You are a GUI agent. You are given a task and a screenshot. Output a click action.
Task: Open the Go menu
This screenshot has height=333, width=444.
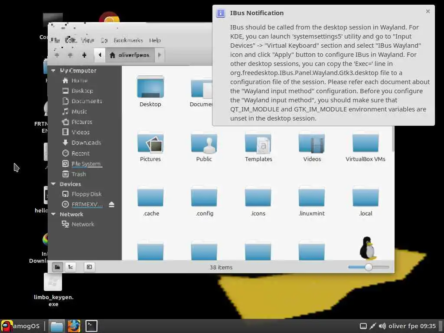point(104,40)
